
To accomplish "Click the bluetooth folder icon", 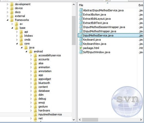I will click(x=35, y=83).
